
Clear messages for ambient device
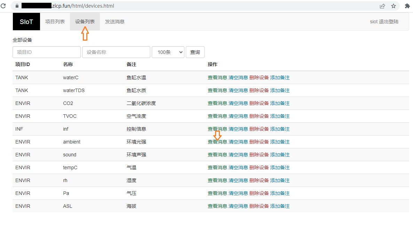[x=238, y=142]
